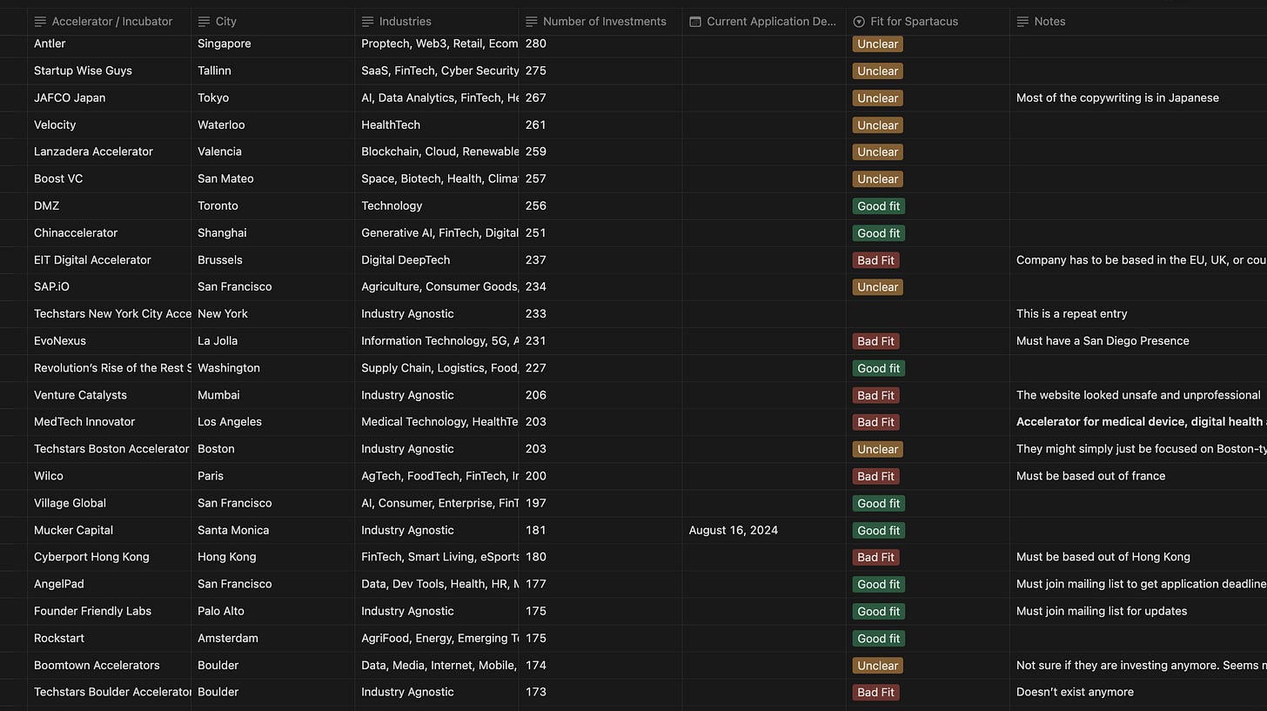Click the Bad Fit tag for Wilco

click(876, 476)
